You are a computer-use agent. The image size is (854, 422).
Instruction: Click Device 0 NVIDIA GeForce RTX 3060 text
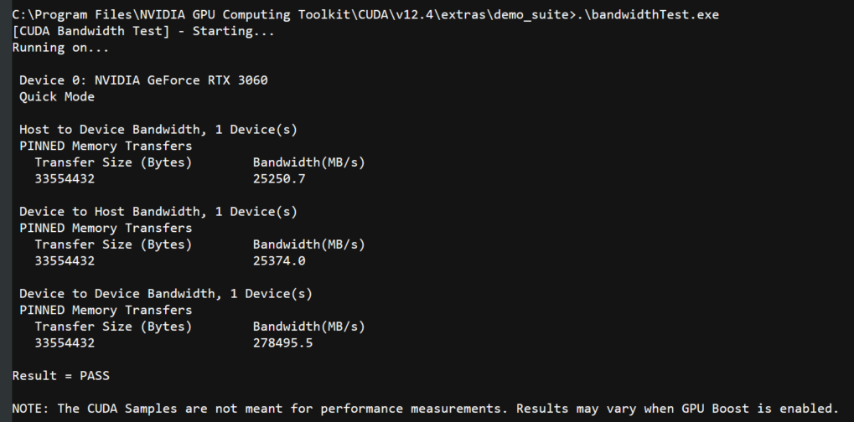[x=144, y=80]
